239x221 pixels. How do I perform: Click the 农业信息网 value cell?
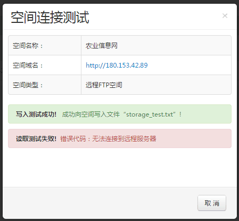pyautogui.click(x=156, y=45)
